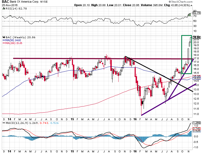The width and height of the screenshot is (210, 155).
Task: Click the 30 level on the RSI axis
Action: [x=195, y=26]
